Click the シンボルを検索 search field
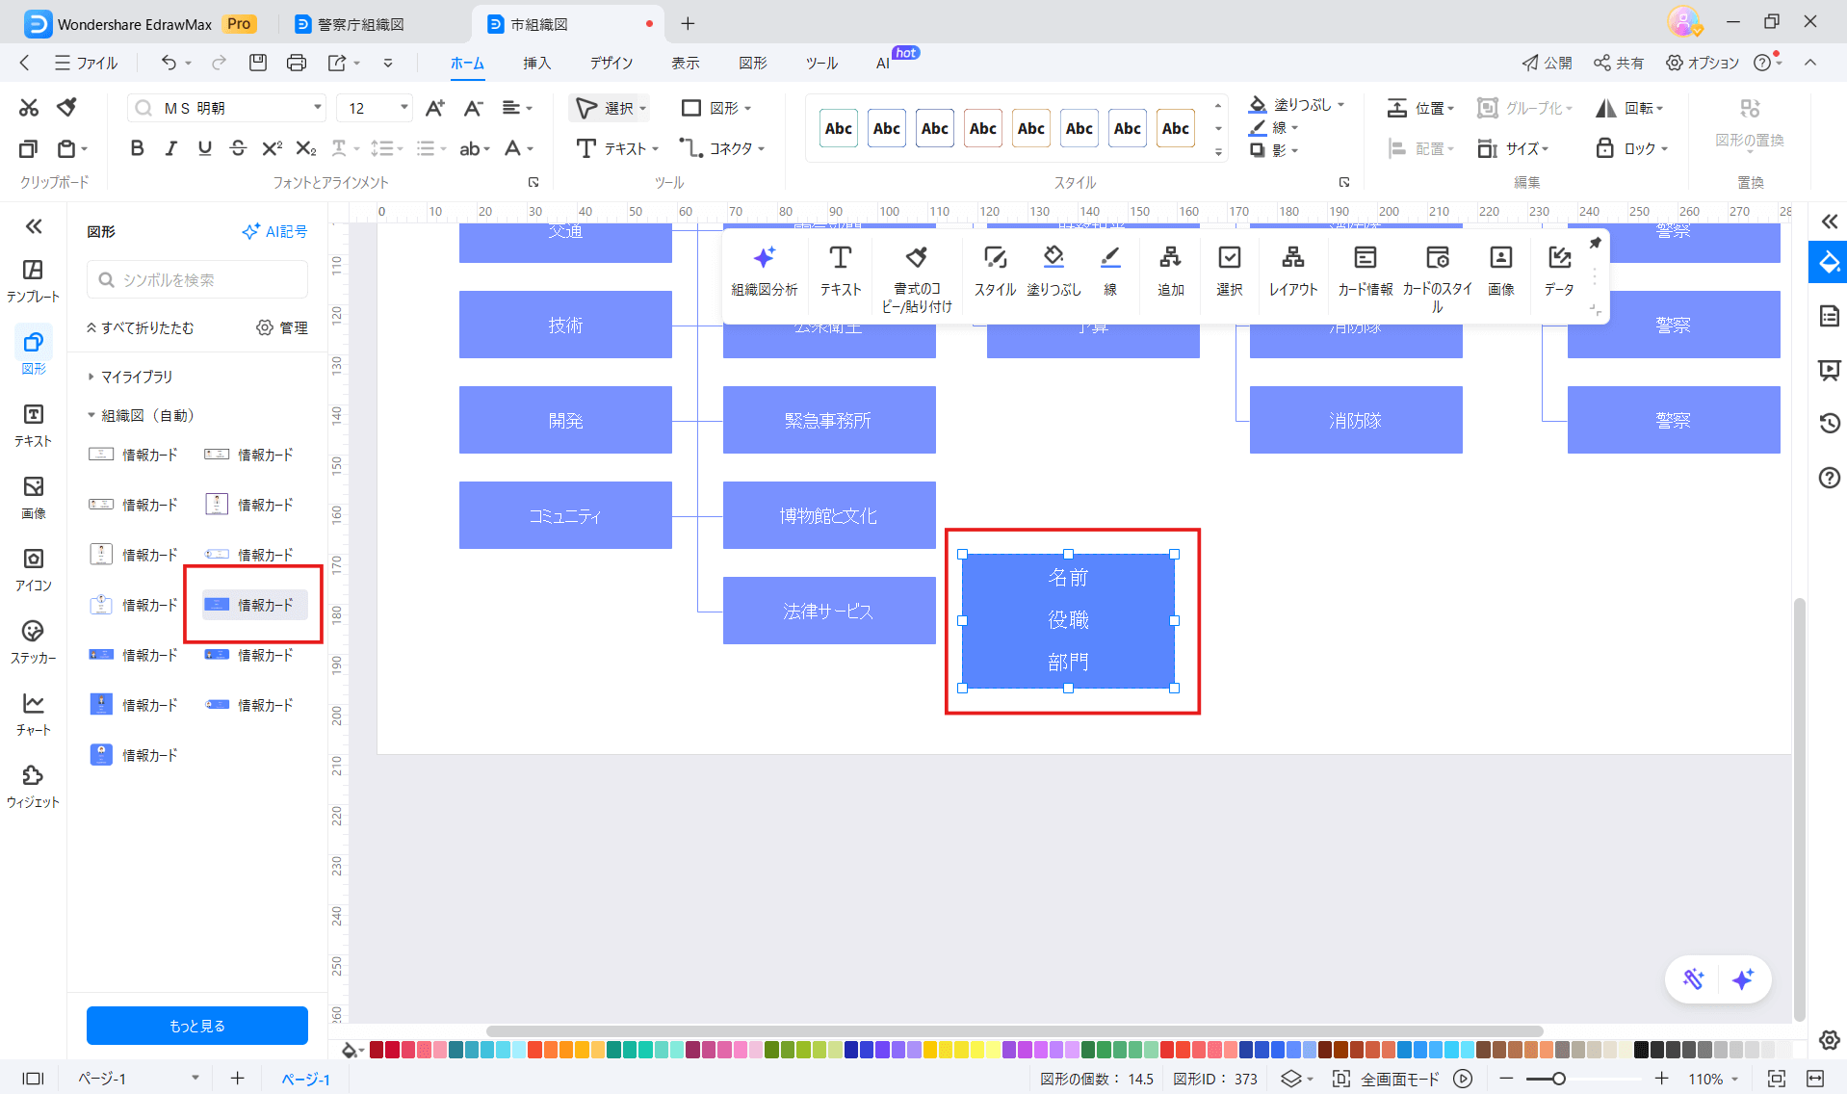Viewport: 1847px width, 1094px height. (x=197, y=279)
